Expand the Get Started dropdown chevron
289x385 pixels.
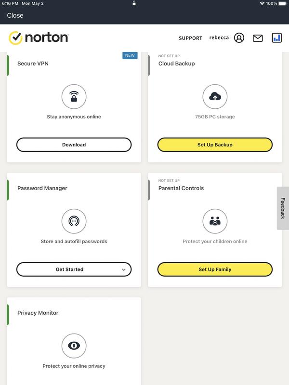124,270
